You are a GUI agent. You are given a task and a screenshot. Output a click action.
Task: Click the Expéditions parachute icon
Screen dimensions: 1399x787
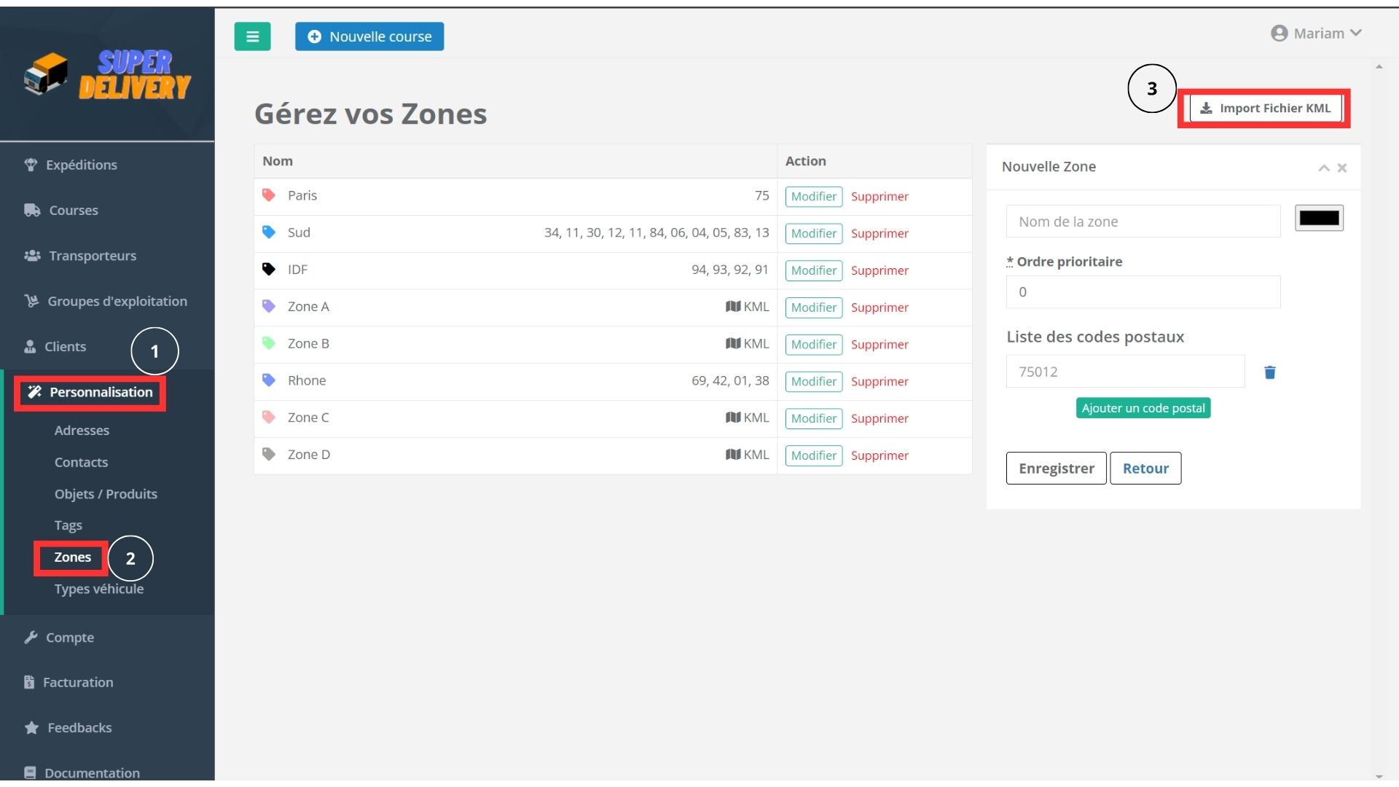pyautogui.click(x=31, y=165)
